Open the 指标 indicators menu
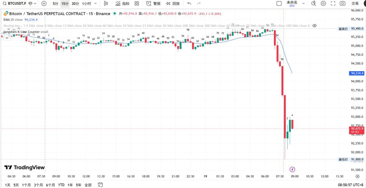Screen dimensions: 366x188 (x=123, y=4)
